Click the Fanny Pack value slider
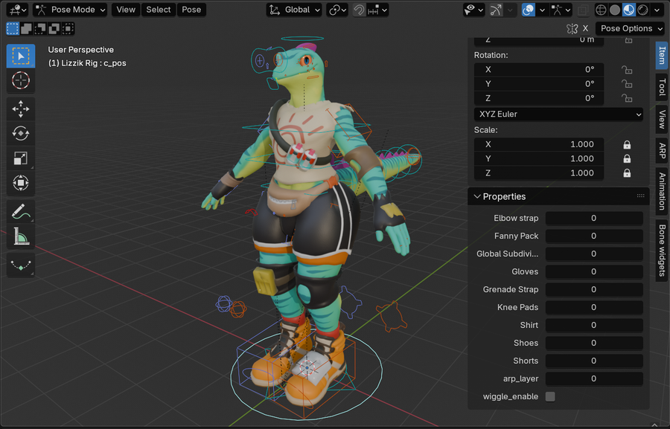 (593, 236)
